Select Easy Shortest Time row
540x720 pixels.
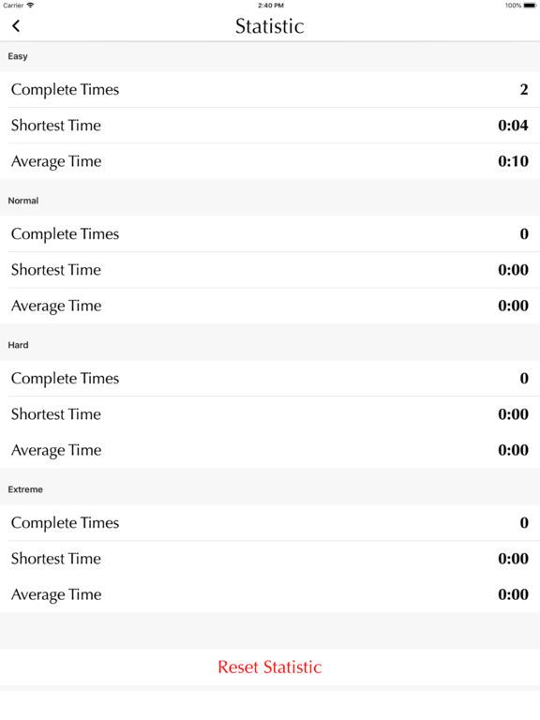270,126
